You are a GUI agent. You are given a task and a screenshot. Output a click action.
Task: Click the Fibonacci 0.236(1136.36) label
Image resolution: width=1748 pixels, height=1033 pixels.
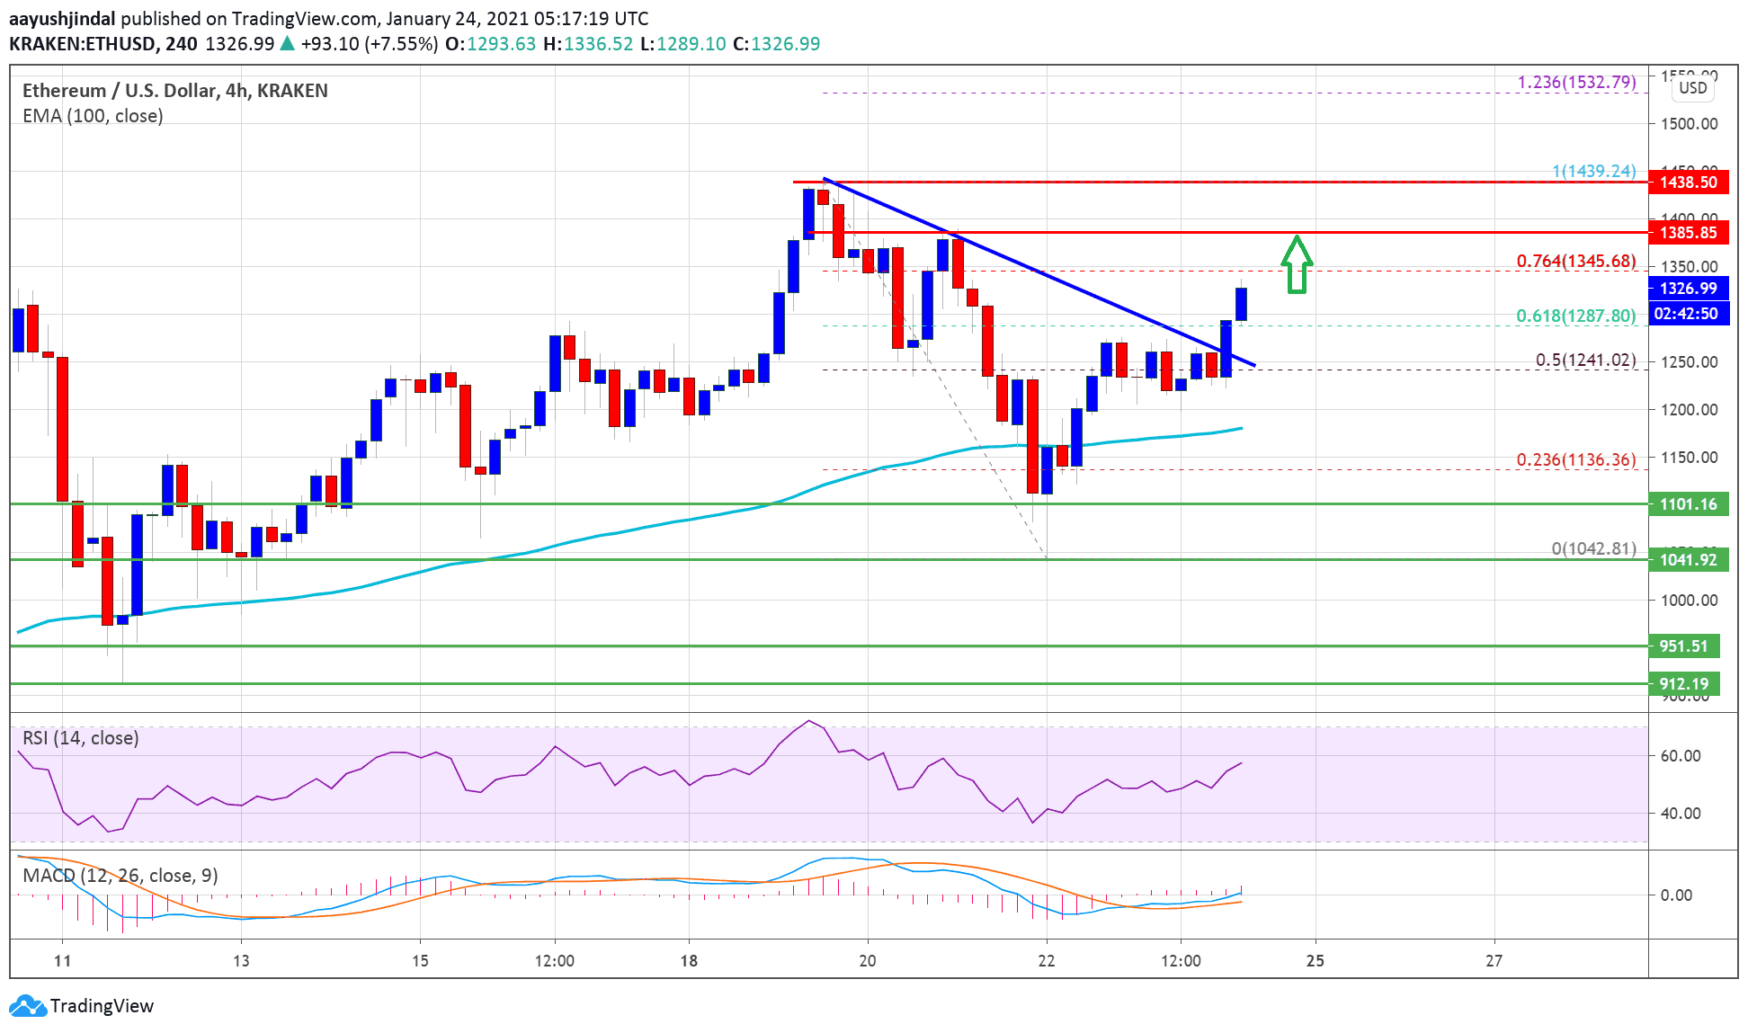point(1576,460)
